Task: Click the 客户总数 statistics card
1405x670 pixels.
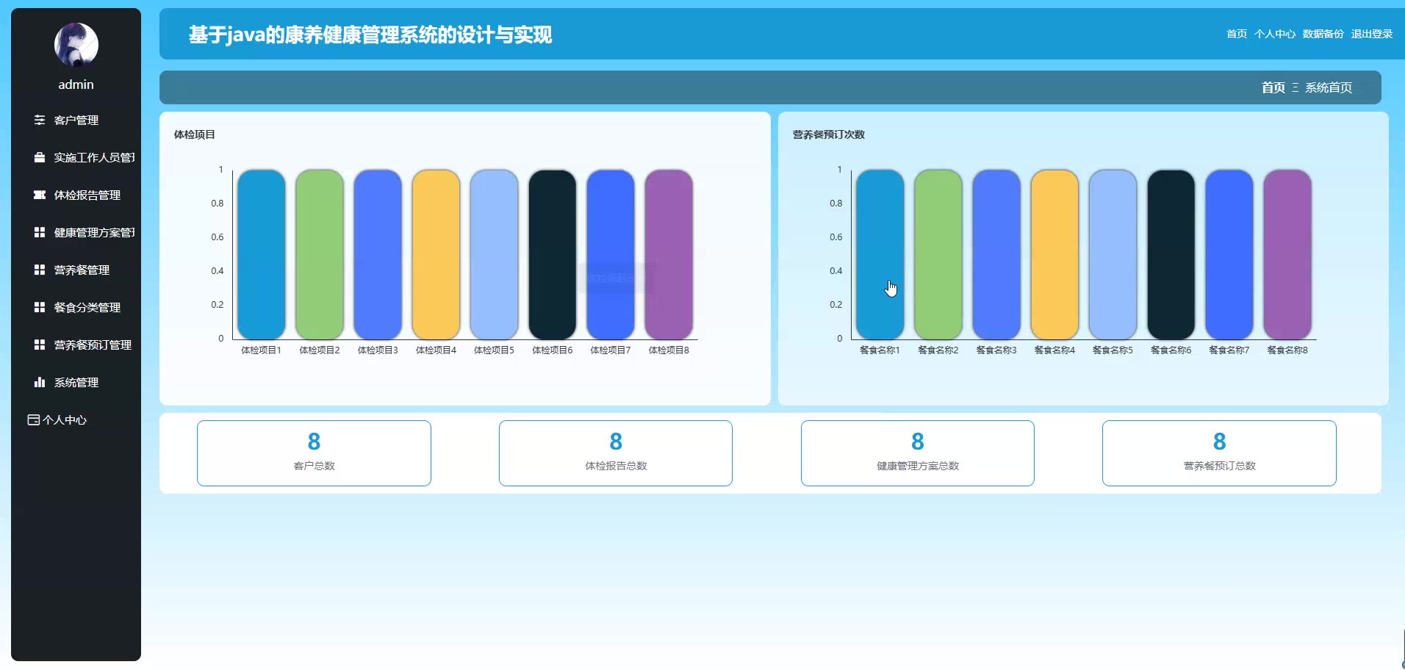Action: point(314,453)
